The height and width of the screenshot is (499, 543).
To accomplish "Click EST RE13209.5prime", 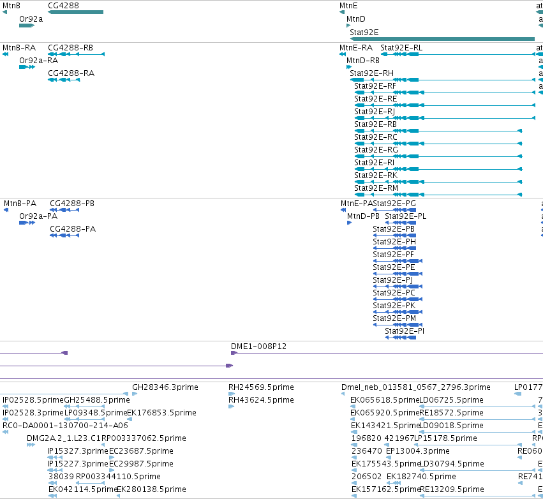I will 452,489.
